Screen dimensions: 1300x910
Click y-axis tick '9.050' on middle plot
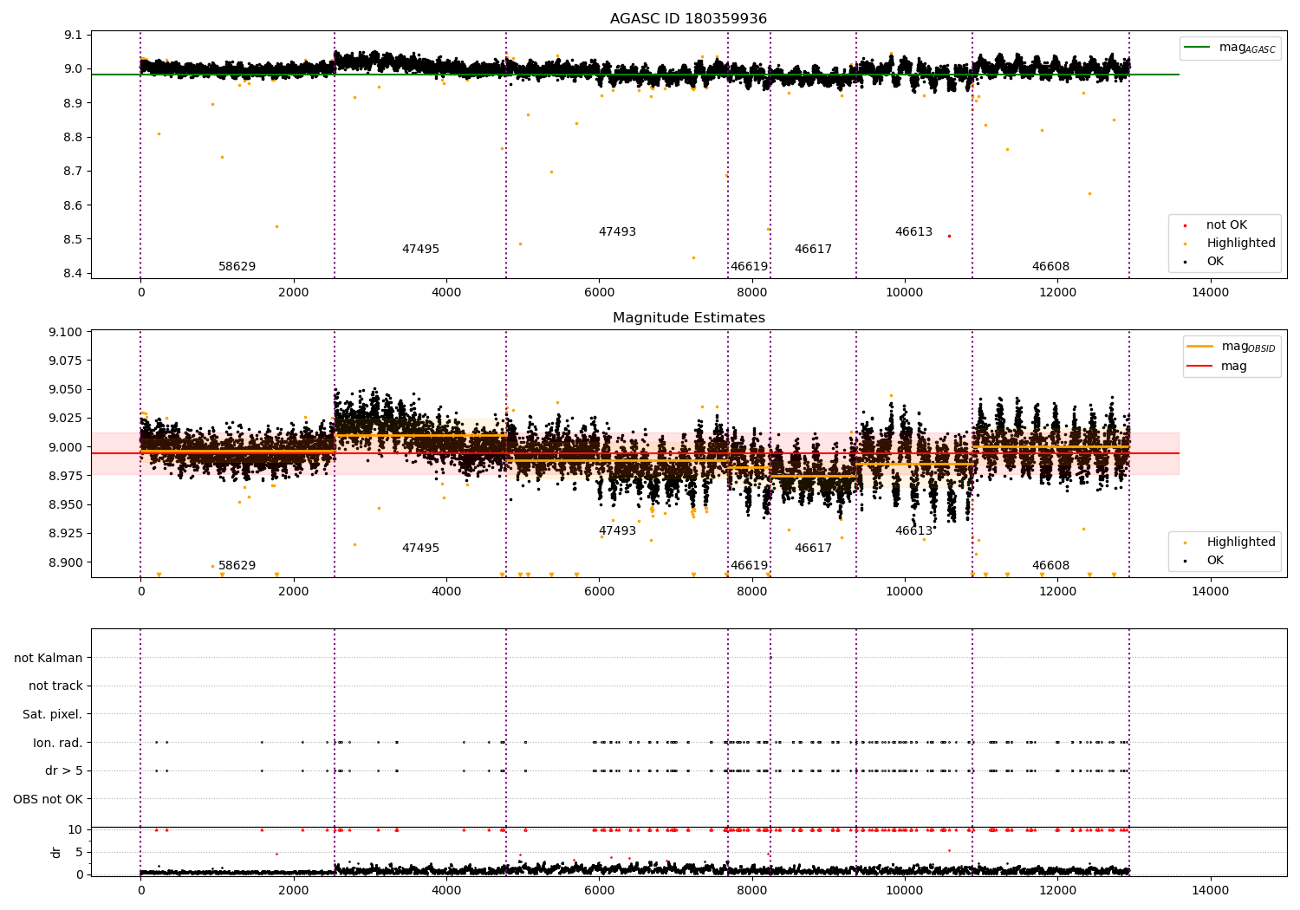pyautogui.click(x=67, y=390)
